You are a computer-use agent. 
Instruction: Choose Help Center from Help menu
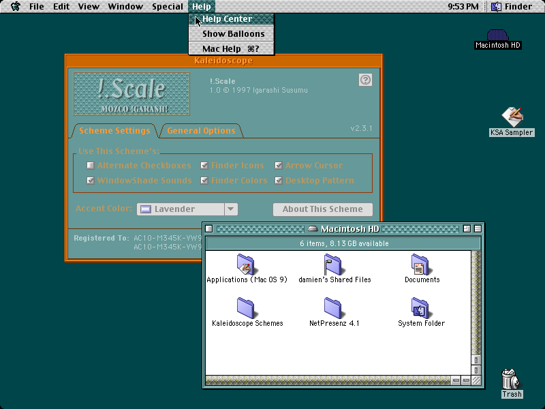pyautogui.click(x=231, y=19)
